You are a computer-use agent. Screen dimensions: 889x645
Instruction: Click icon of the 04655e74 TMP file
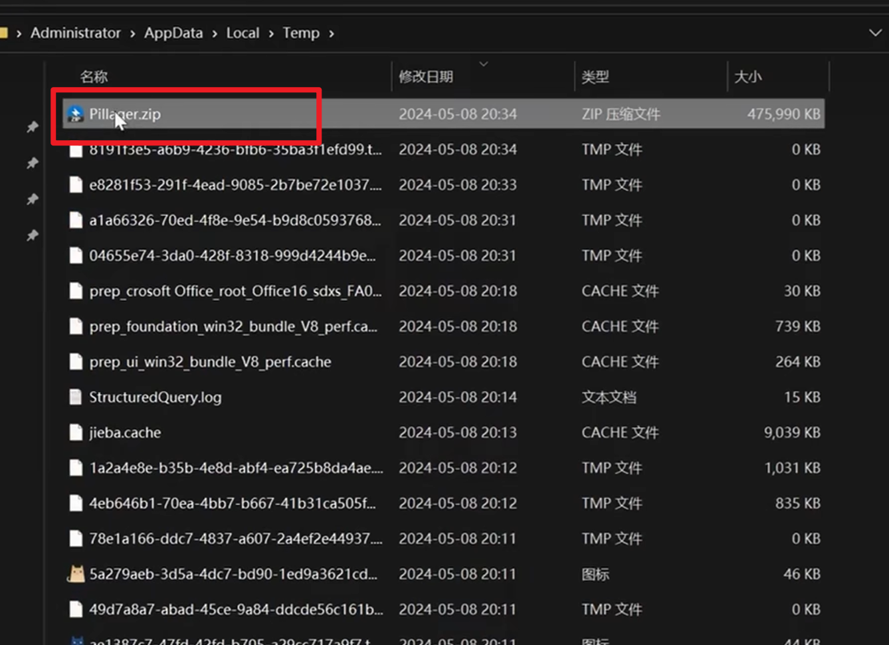76,256
